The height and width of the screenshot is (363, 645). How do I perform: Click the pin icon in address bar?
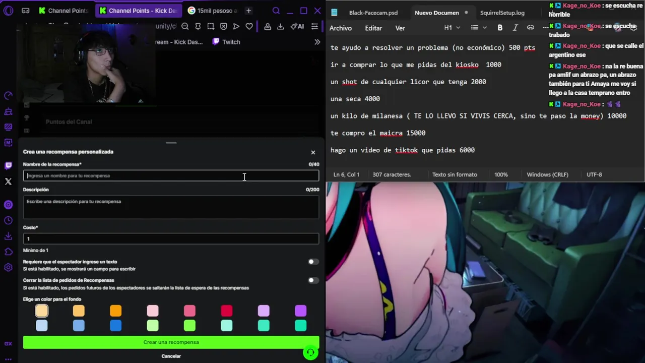(x=198, y=26)
